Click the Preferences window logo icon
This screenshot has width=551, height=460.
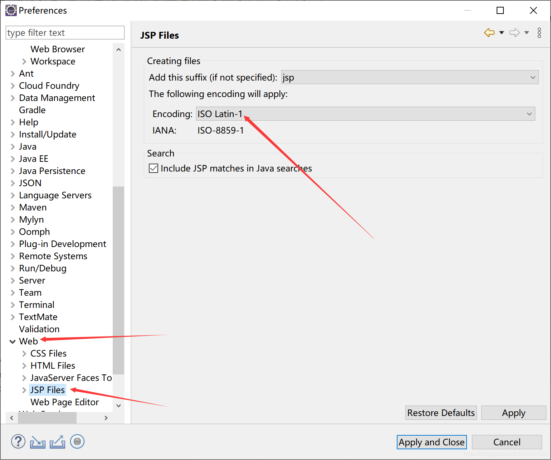click(x=11, y=10)
